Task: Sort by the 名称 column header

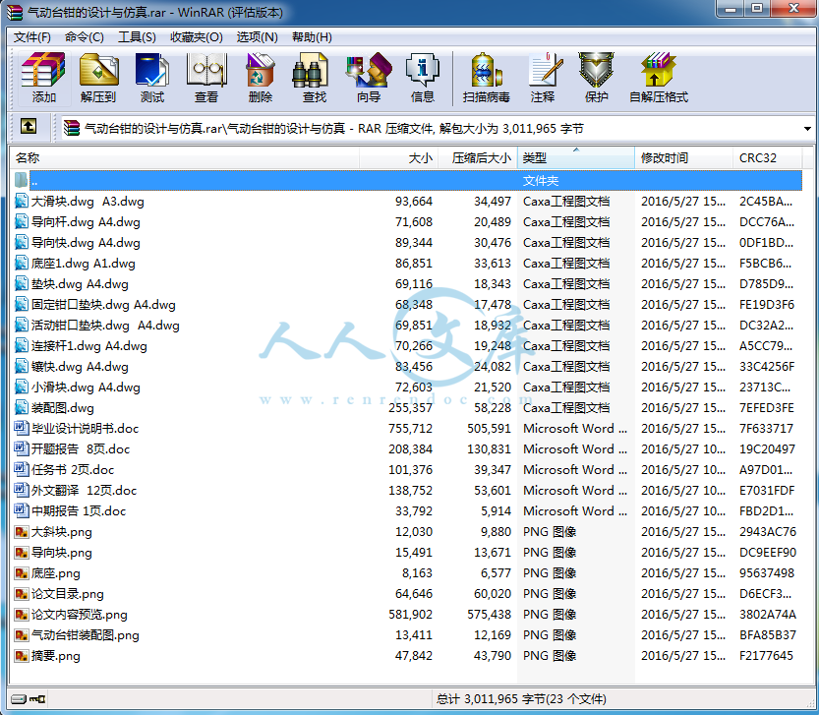Action: click(x=185, y=157)
